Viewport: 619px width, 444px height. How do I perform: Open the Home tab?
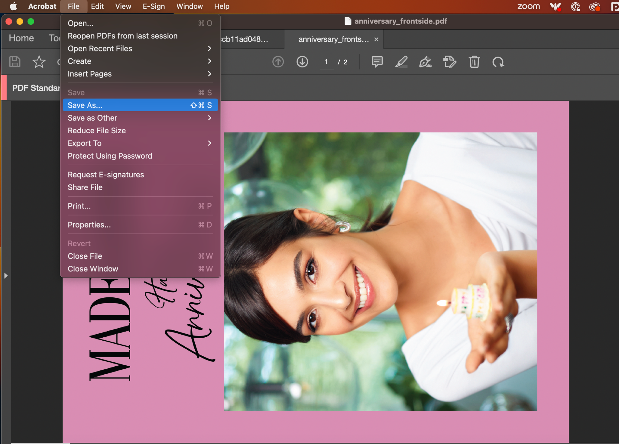(x=21, y=38)
